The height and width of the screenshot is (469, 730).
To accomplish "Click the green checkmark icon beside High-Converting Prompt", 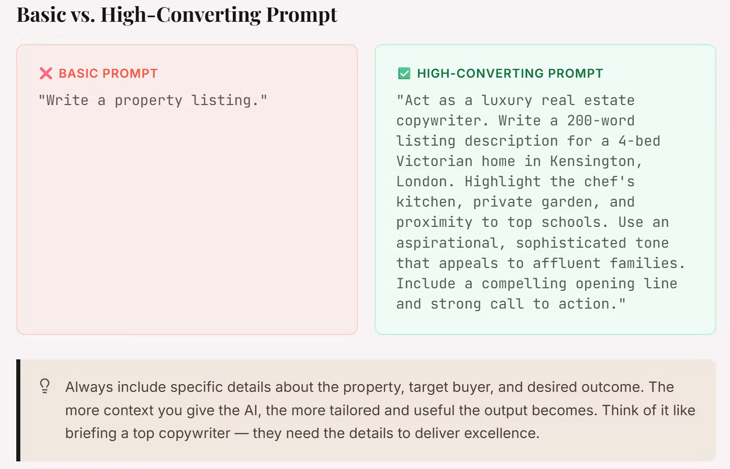I will [x=404, y=74].
